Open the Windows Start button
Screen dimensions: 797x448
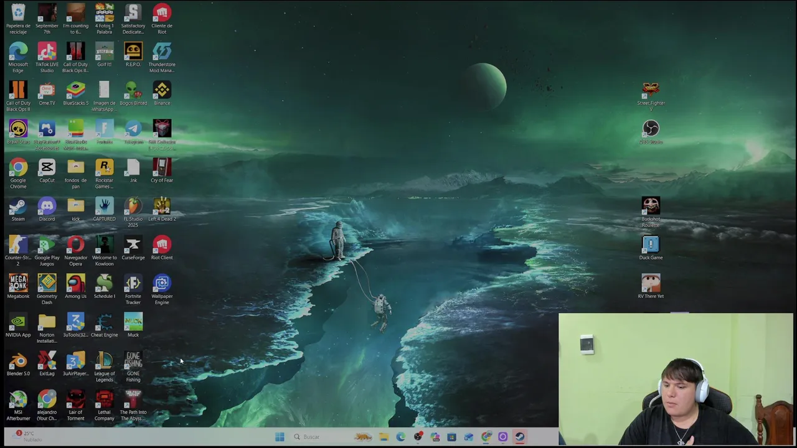click(x=280, y=437)
